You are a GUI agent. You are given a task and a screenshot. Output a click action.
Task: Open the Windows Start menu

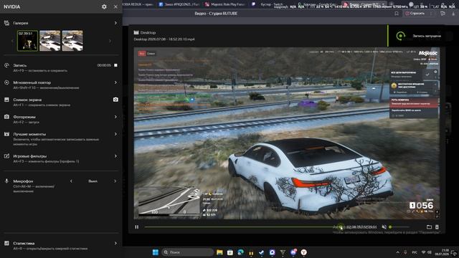tap(156, 252)
